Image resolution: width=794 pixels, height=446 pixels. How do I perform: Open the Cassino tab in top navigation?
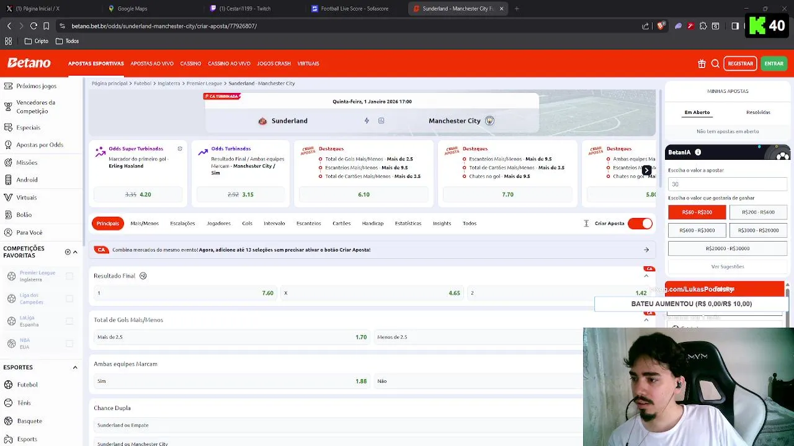pos(190,63)
